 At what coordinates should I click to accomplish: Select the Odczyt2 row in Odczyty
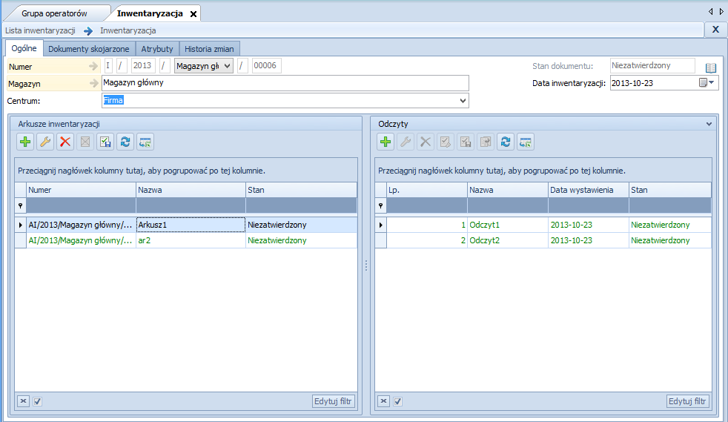click(543, 240)
